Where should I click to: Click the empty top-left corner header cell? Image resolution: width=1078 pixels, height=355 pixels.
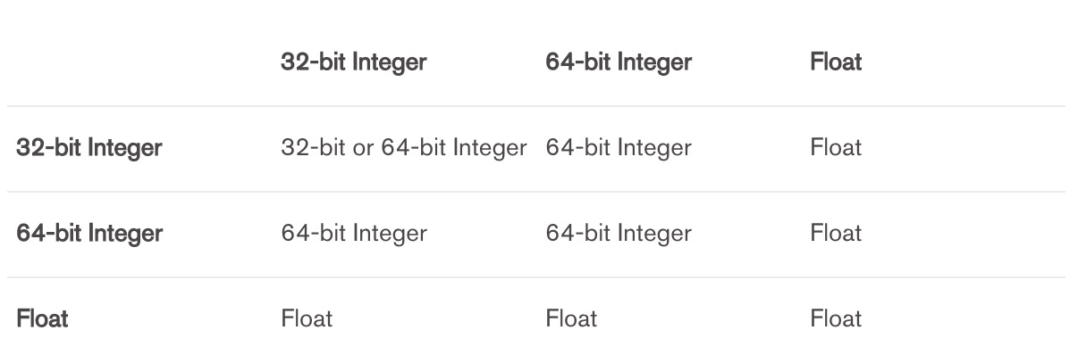139,63
